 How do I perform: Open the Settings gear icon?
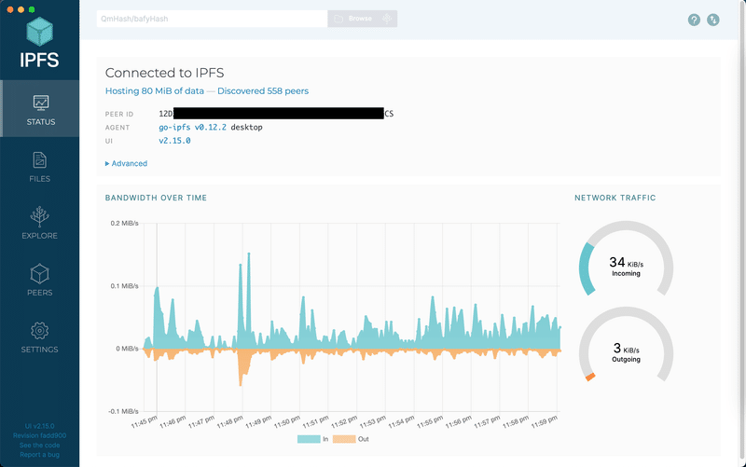(x=39, y=331)
